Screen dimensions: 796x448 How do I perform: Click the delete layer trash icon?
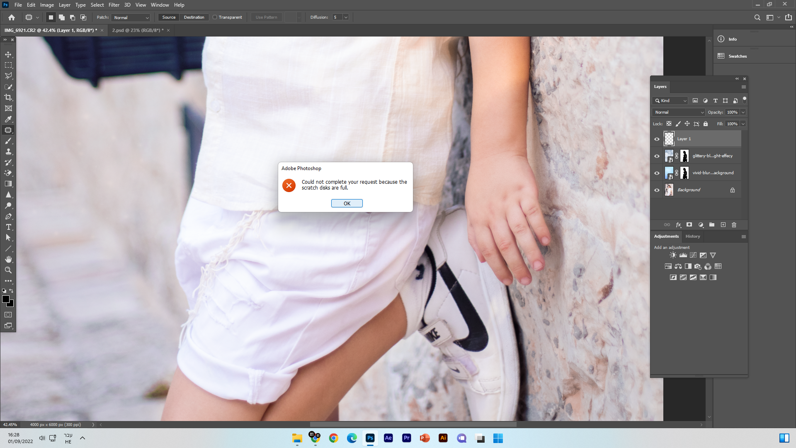click(734, 225)
